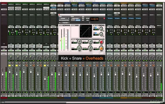165x104 pixels.
Task: Select the Drums LR track name
Action: pyautogui.click(x=53, y=96)
